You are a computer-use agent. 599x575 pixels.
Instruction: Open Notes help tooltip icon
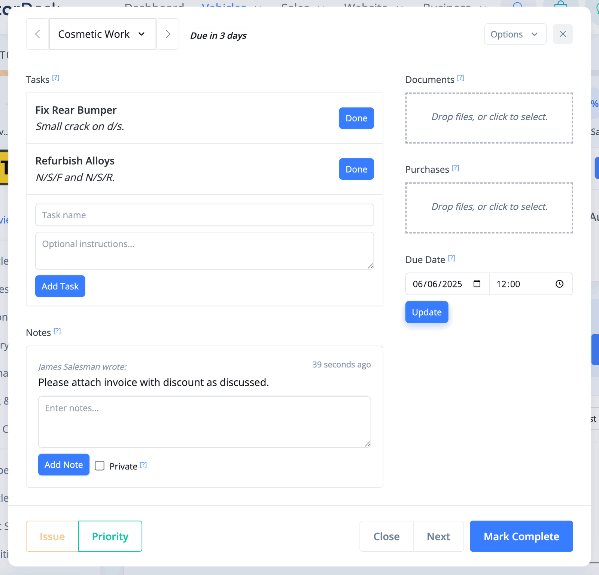click(57, 331)
